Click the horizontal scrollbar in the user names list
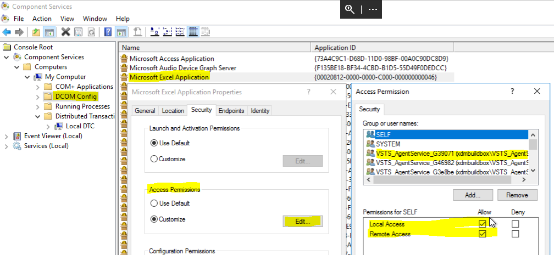The width and height of the screenshot is (554, 255). (442, 179)
